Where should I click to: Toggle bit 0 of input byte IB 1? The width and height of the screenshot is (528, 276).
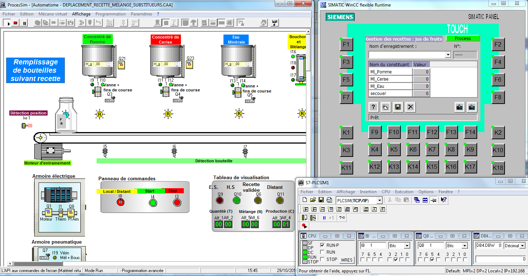pos(407,259)
